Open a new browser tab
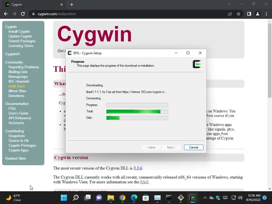This screenshot has width=272, height=204. [72, 5]
